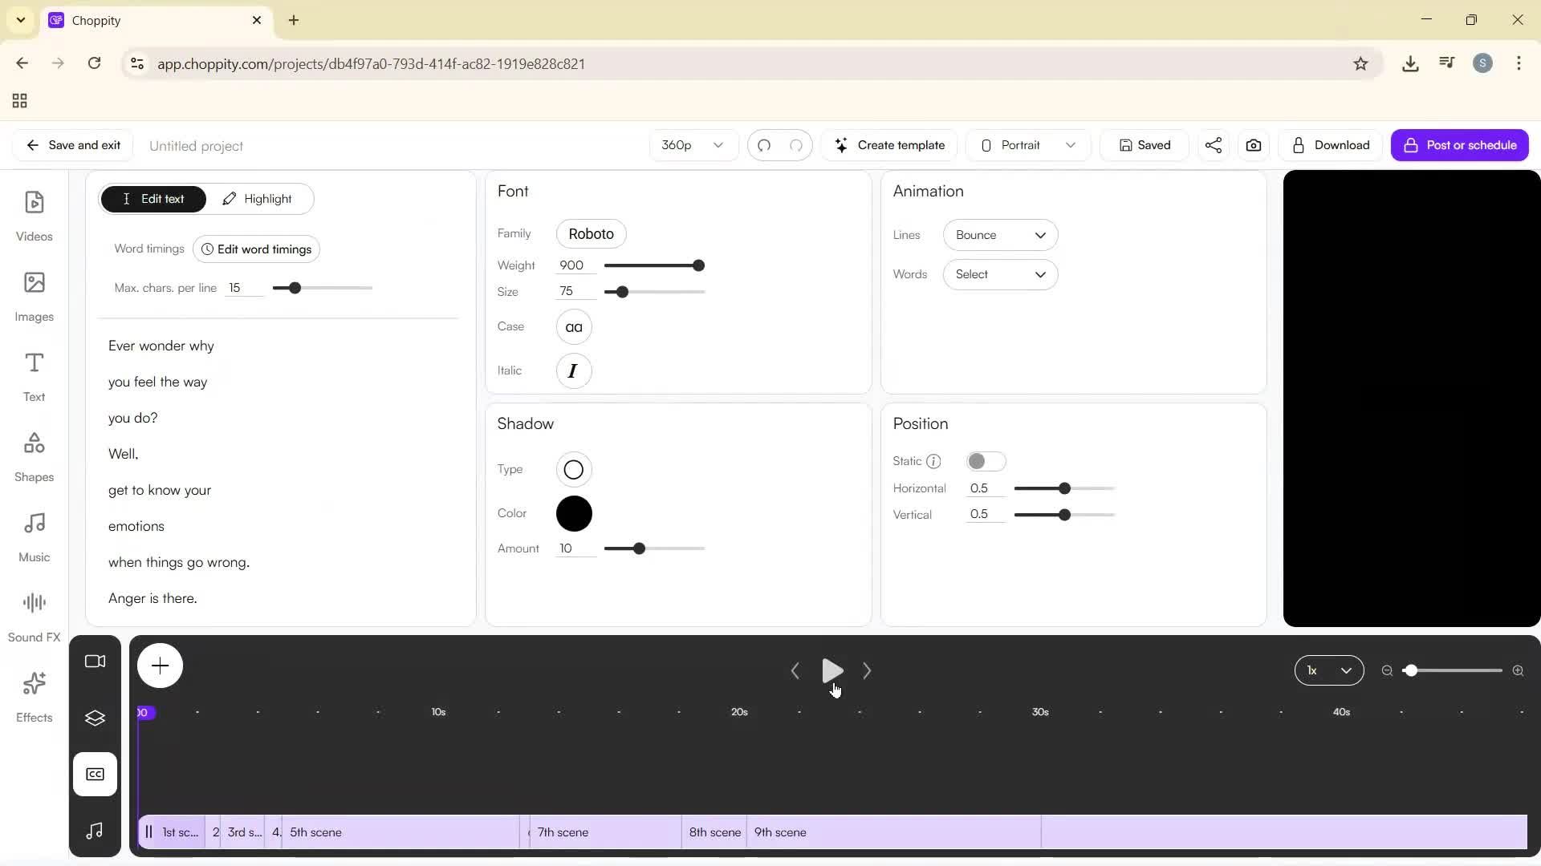Click the Create template button
The height and width of the screenshot is (866, 1541).
pyautogui.click(x=890, y=145)
